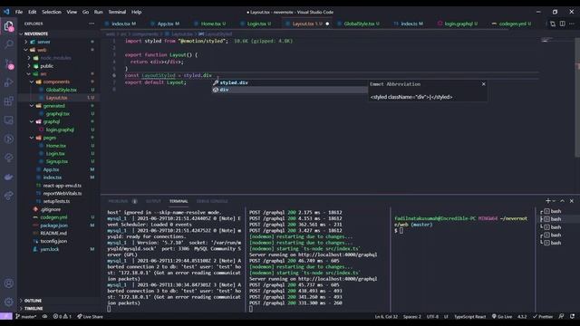The width and height of the screenshot is (580, 326).
Task: Switch to the codegen.yml editor tab
Action: click(x=511, y=24)
